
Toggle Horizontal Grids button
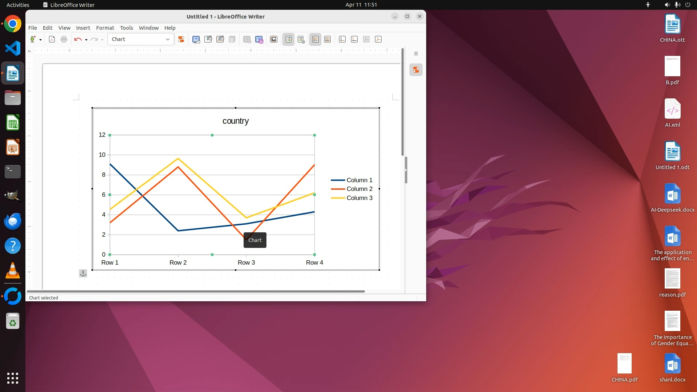click(315, 39)
